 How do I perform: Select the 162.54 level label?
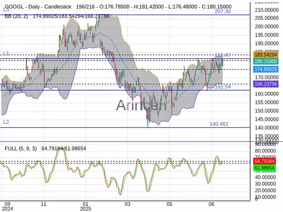223,87
